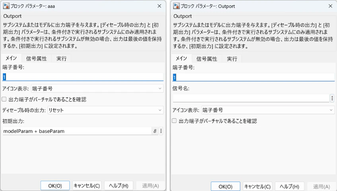Switch to 実行 tab in aaa dialog

pos(61,58)
